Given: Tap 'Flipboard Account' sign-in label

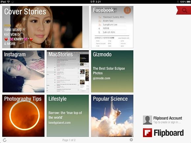Looking at the screenshot, I should coord(168,118).
